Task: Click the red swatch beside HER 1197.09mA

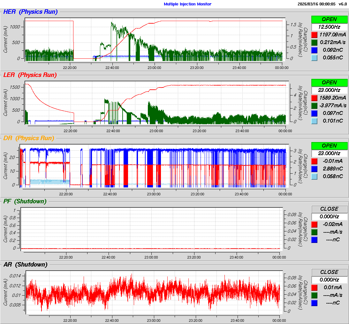Action: pyautogui.click(x=315, y=34)
